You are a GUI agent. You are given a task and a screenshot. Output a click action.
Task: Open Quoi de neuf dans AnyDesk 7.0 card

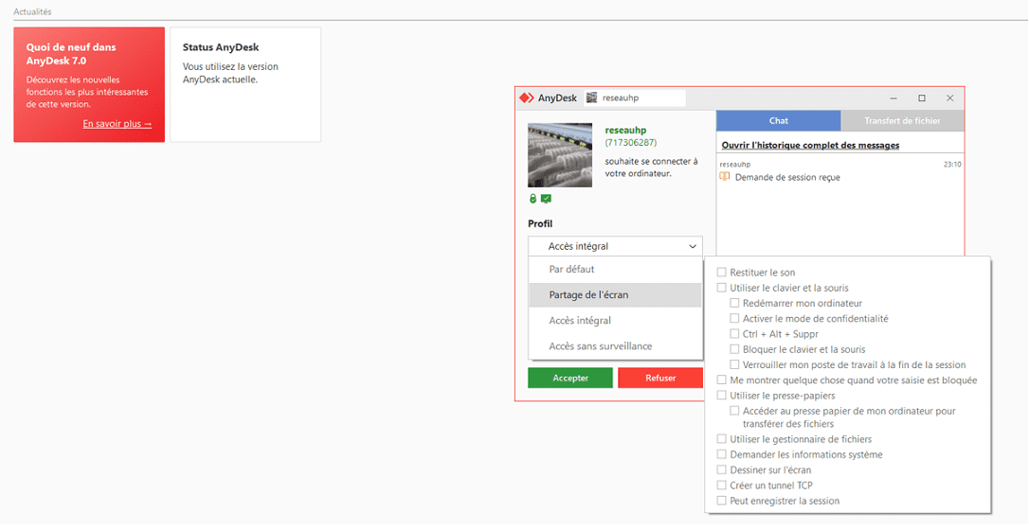[x=89, y=84]
